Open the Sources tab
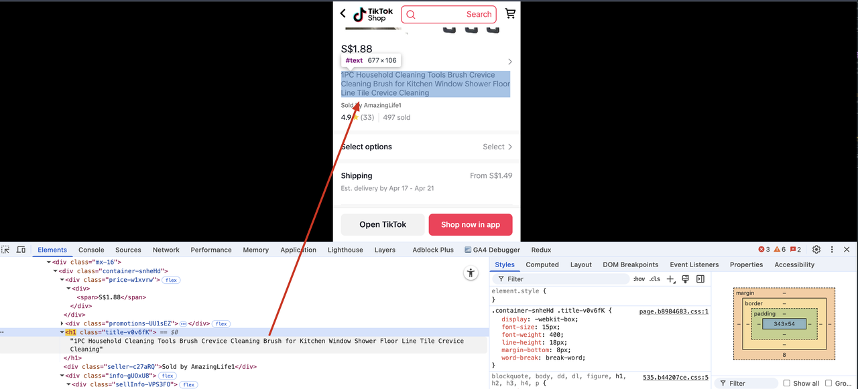The height and width of the screenshot is (389, 858). 128,250
